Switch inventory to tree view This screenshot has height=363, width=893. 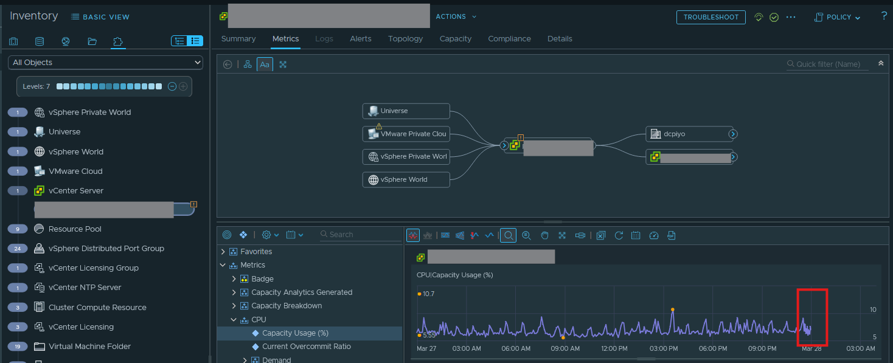pos(179,41)
